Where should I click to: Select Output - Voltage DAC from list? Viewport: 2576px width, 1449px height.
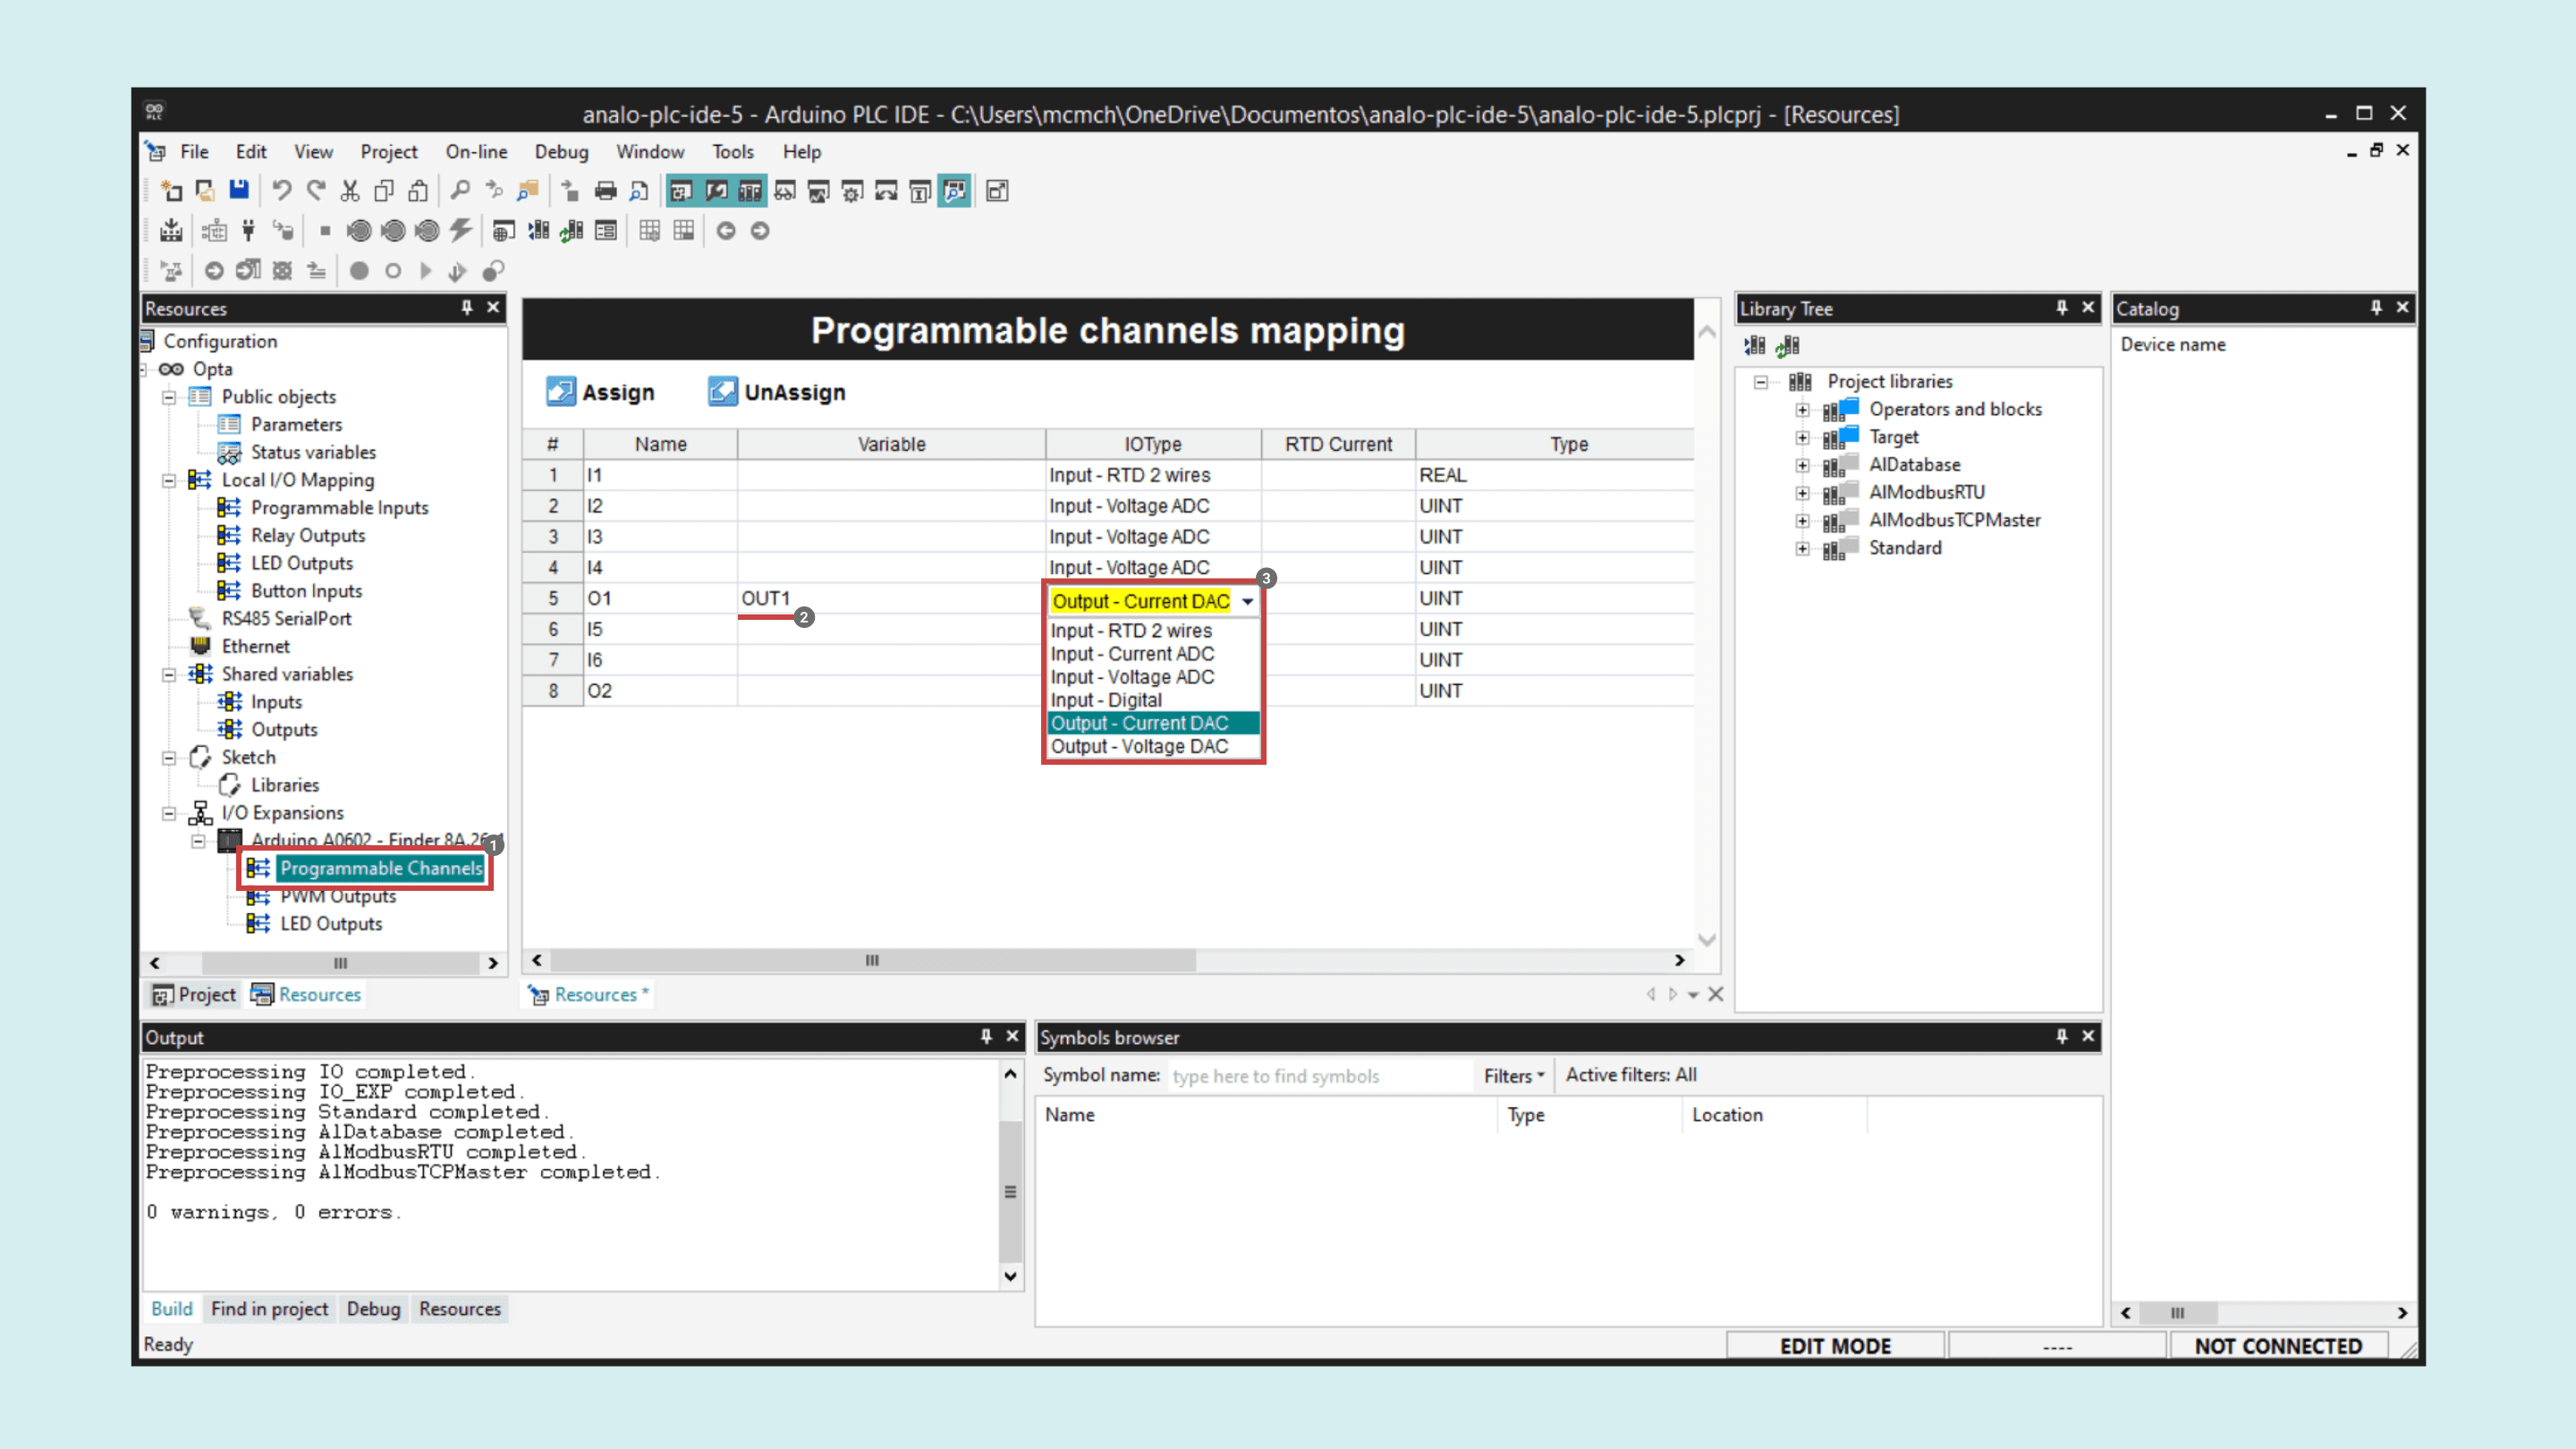pos(1139,746)
